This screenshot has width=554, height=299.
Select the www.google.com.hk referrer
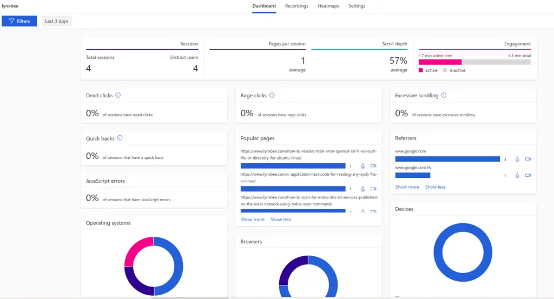point(413,167)
